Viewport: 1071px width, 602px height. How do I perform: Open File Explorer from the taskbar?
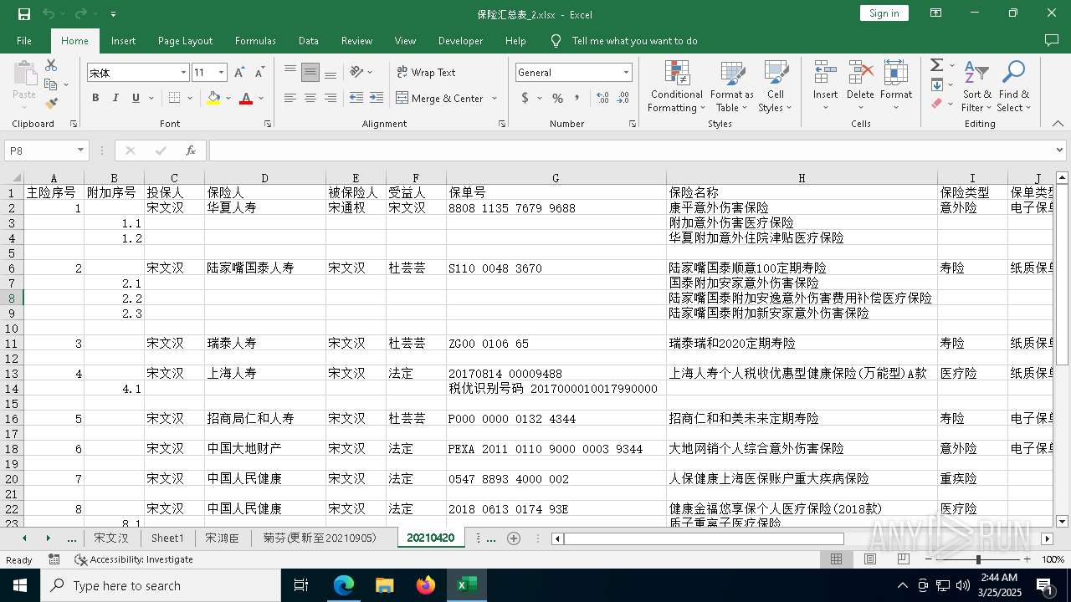click(x=385, y=585)
